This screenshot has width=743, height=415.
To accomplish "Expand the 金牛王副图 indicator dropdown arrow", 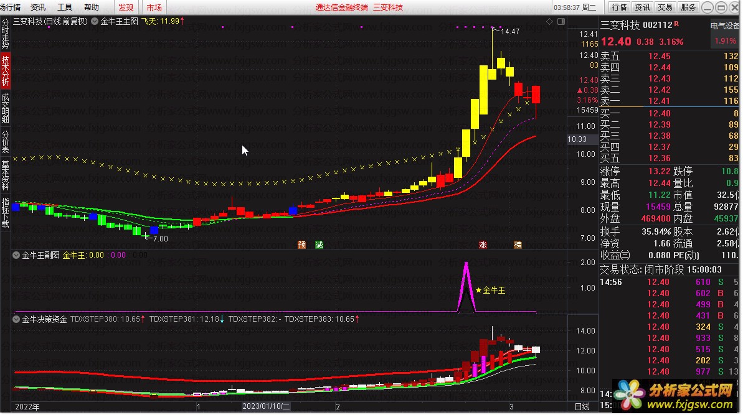I will click(16, 255).
